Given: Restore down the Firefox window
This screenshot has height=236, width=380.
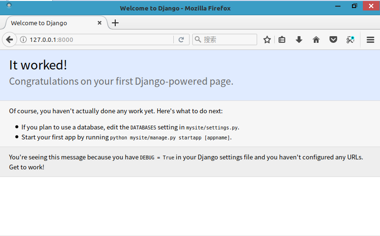Looking at the screenshot, I should 354,6.
